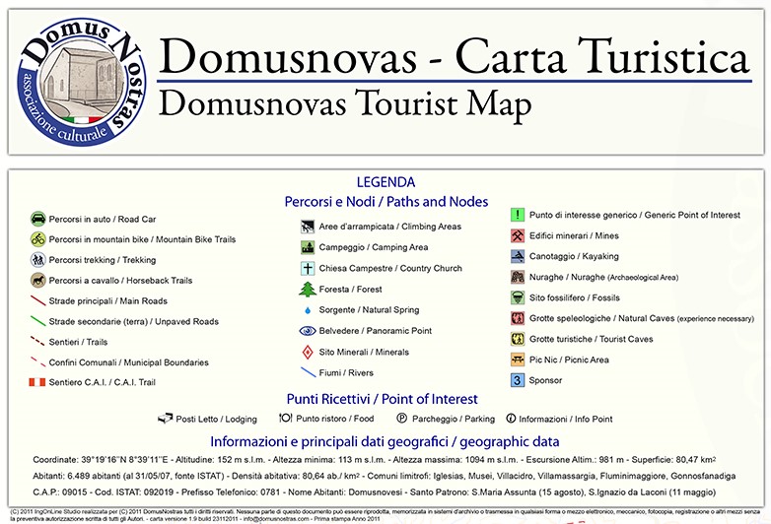Click the 'Superficie: 80,47 km²' value
This screenshot has width=771, height=524.
coord(673,460)
